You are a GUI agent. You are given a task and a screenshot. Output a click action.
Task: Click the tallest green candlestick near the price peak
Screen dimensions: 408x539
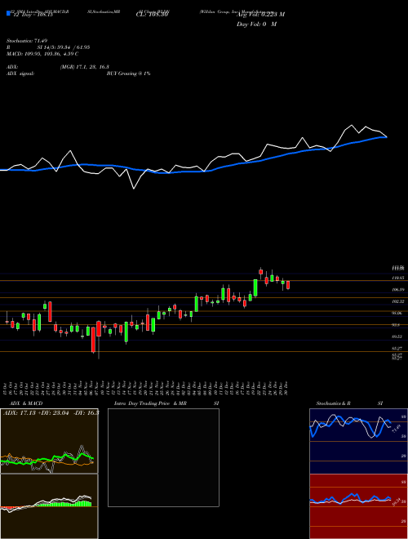click(255, 287)
